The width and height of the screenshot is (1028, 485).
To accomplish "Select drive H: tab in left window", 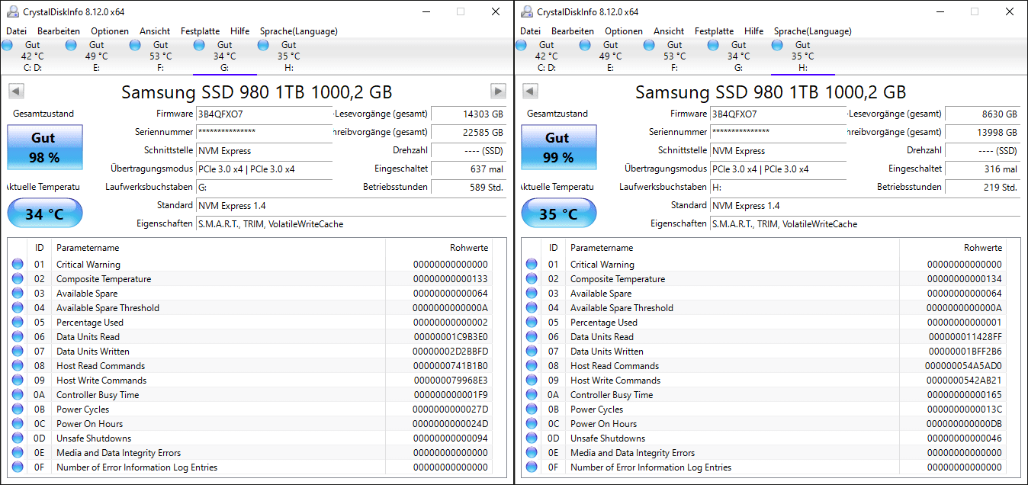I will [288, 56].
